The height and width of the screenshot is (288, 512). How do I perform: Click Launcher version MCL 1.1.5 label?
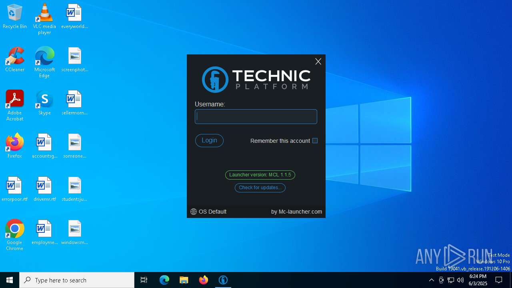coord(260,175)
